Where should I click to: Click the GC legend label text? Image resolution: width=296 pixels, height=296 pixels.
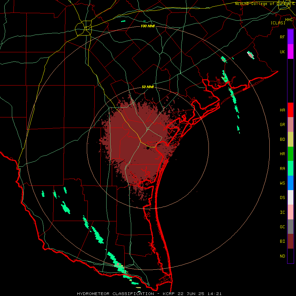point(283,227)
